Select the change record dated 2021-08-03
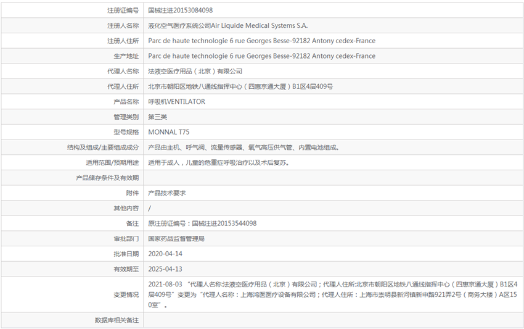The width and height of the screenshot is (524, 329). (x=333, y=294)
